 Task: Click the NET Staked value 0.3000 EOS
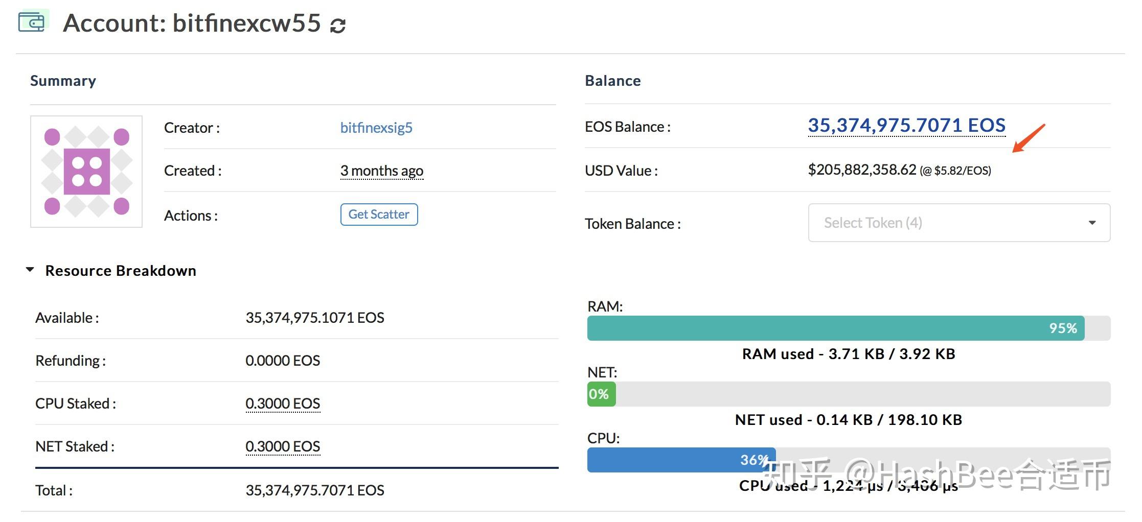click(x=283, y=446)
